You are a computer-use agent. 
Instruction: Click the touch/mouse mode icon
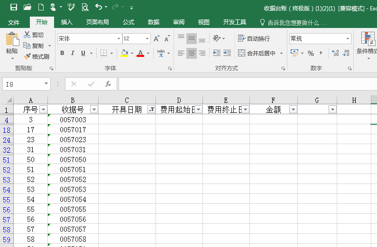[x=53, y=7]
